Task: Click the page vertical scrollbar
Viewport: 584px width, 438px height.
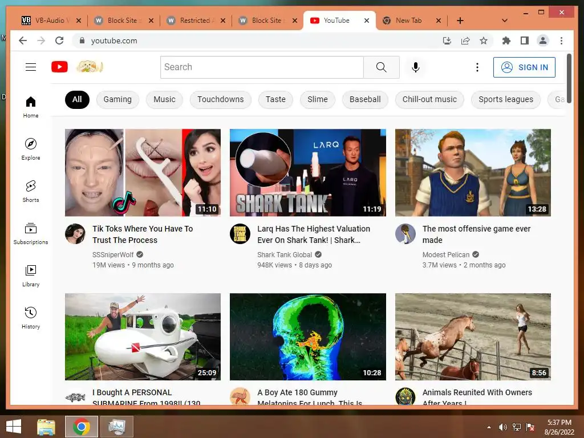Action: (x=569, y=78)
